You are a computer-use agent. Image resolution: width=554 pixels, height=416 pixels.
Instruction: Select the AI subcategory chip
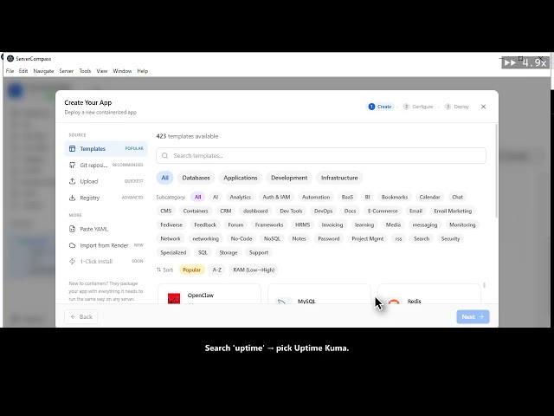(x=216, y=197)
